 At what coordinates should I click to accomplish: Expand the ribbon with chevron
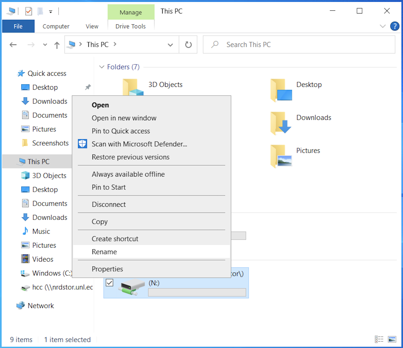[x=382, y=26]
